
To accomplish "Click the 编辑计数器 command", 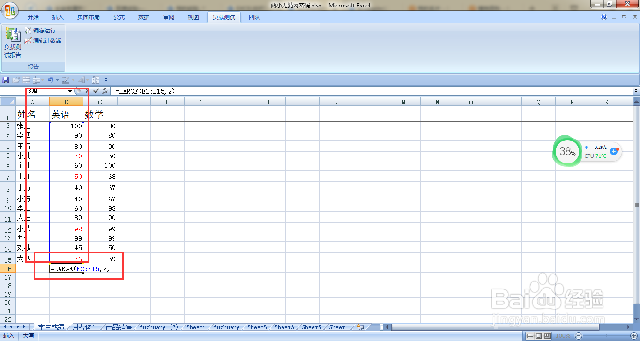I will pyautogui.click(x=43, y=41).
